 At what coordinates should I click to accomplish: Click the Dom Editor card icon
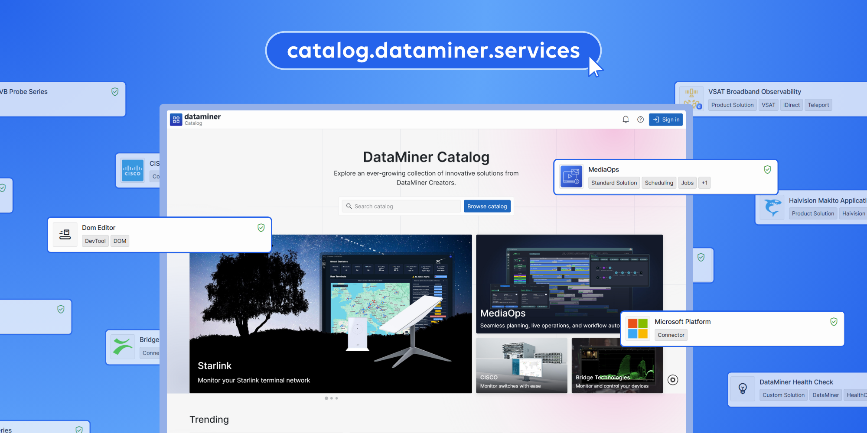click(65, 235)
